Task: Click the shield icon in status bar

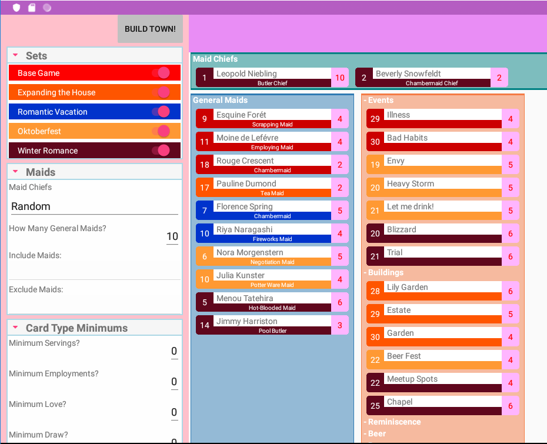Action: point(16,7)
